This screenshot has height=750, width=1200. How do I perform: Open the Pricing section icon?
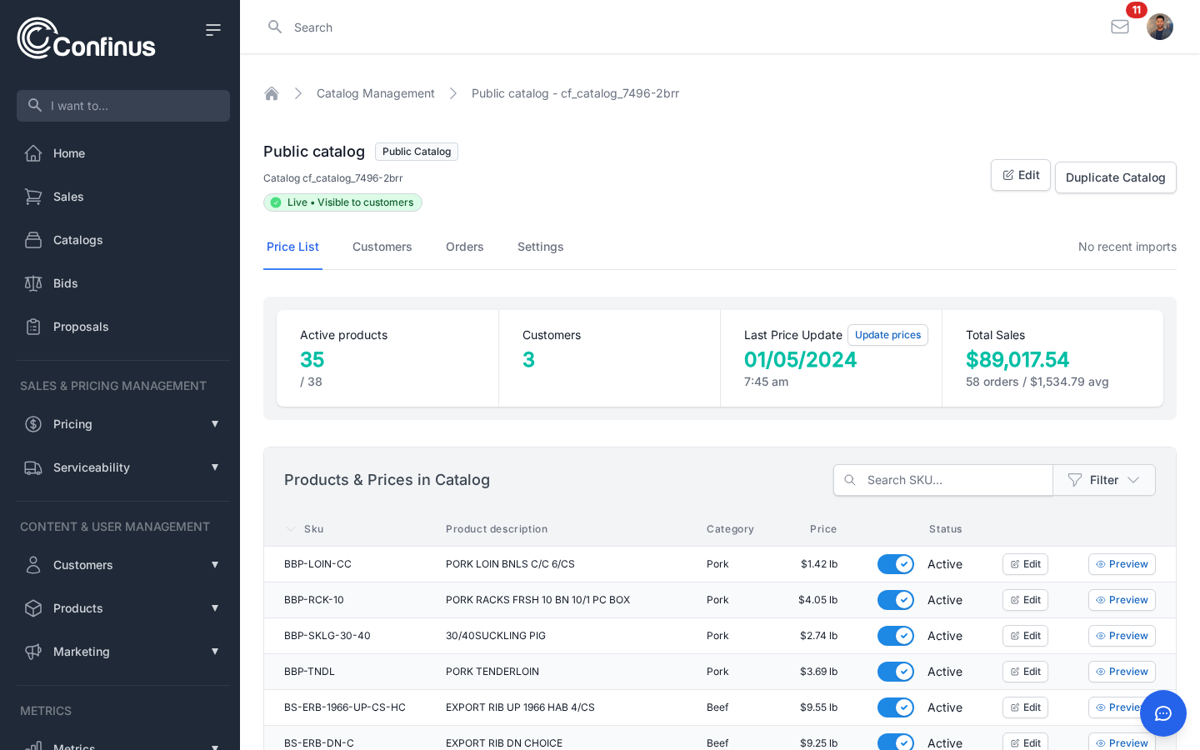pos(33,424)
